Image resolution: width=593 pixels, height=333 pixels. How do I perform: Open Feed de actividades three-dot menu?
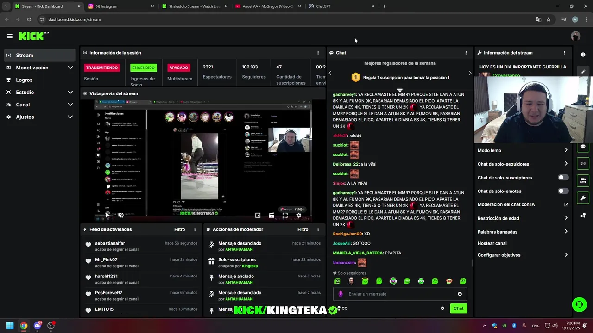[195, 229]
